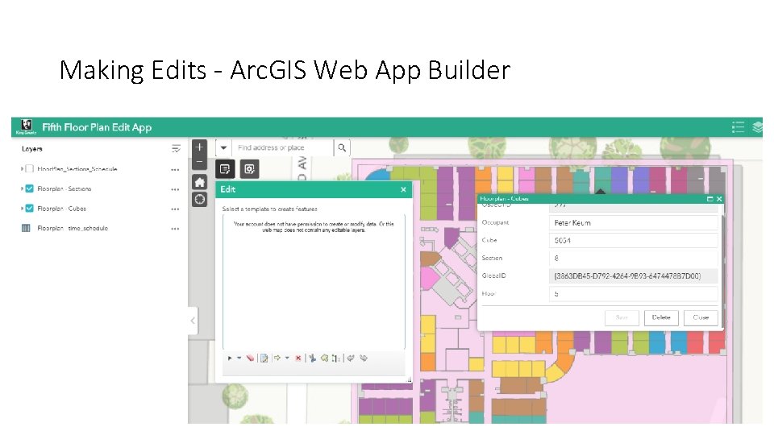This screenshot has width=774, height=435.
Task: Click the GlobalID field value
Action: (634, 276)
